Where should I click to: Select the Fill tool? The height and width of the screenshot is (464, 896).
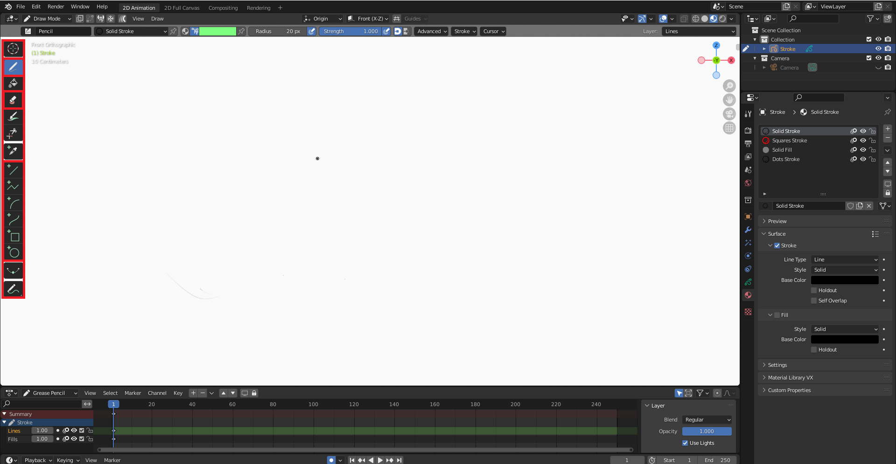tap(13, 83)
